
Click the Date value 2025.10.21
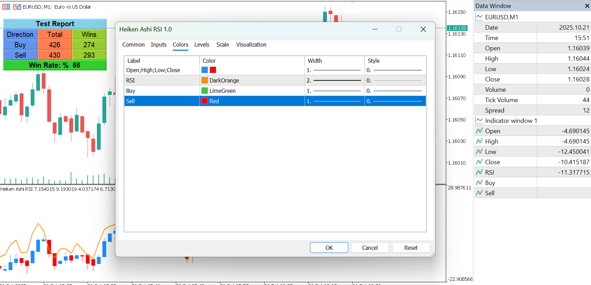click(574, 27)
